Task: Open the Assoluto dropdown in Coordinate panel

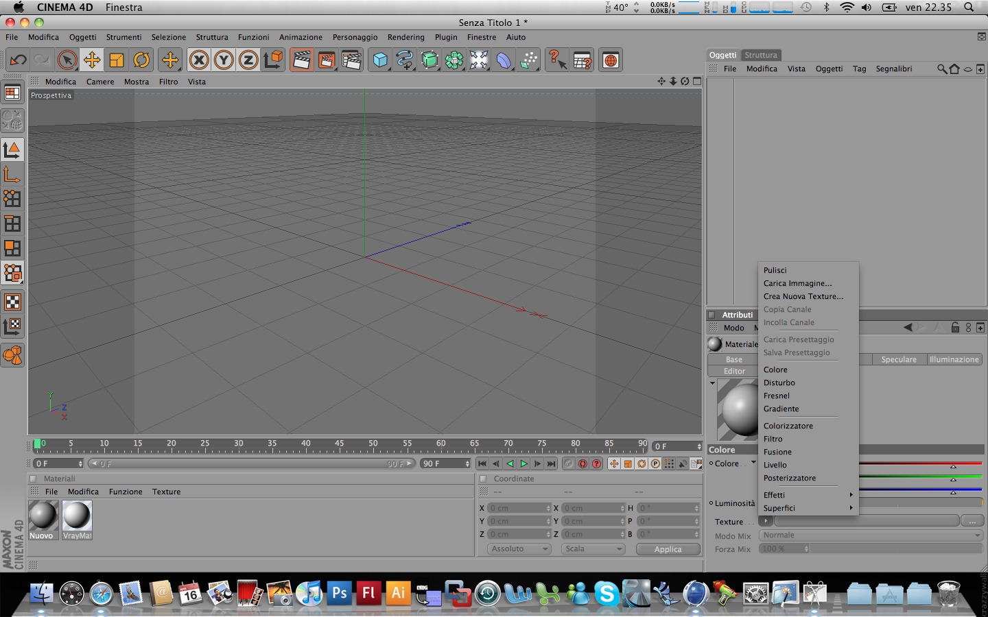Action: click(519, 549)
